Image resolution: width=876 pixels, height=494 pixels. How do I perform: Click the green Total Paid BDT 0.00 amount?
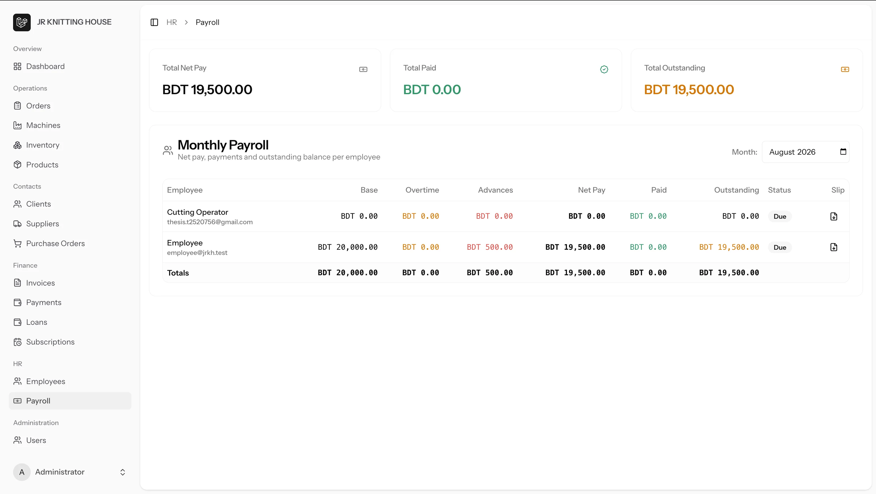point(432,90)
